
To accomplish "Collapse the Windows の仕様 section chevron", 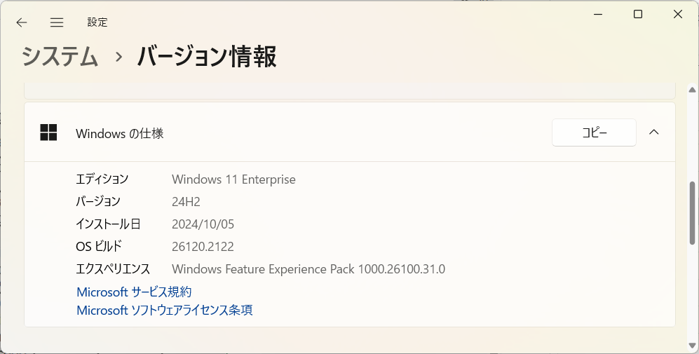I will coord(654,132).
